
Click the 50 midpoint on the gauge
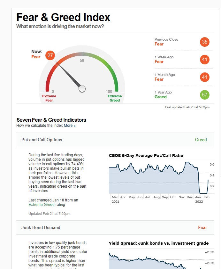click(x=82, y=61)
